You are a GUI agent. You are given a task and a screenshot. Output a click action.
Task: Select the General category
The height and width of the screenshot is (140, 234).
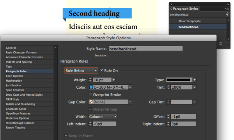(29, 48)
